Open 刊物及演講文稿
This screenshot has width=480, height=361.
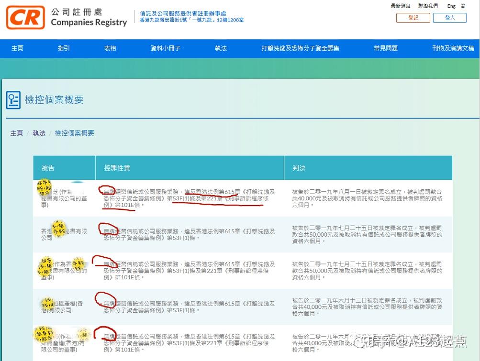[452, 48]
